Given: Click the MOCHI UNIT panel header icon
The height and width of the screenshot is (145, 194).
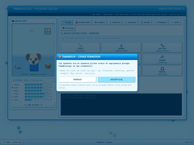Looking at the screenshot, I should [13, 21].
